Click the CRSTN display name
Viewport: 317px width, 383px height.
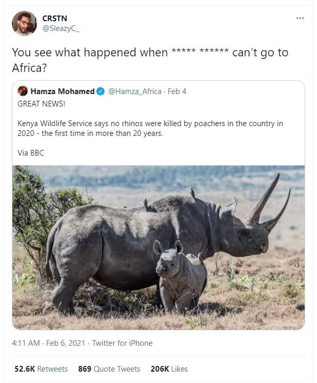(54, 18)
